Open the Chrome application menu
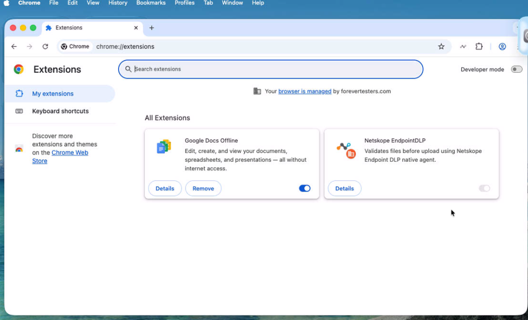 [29, 3]
